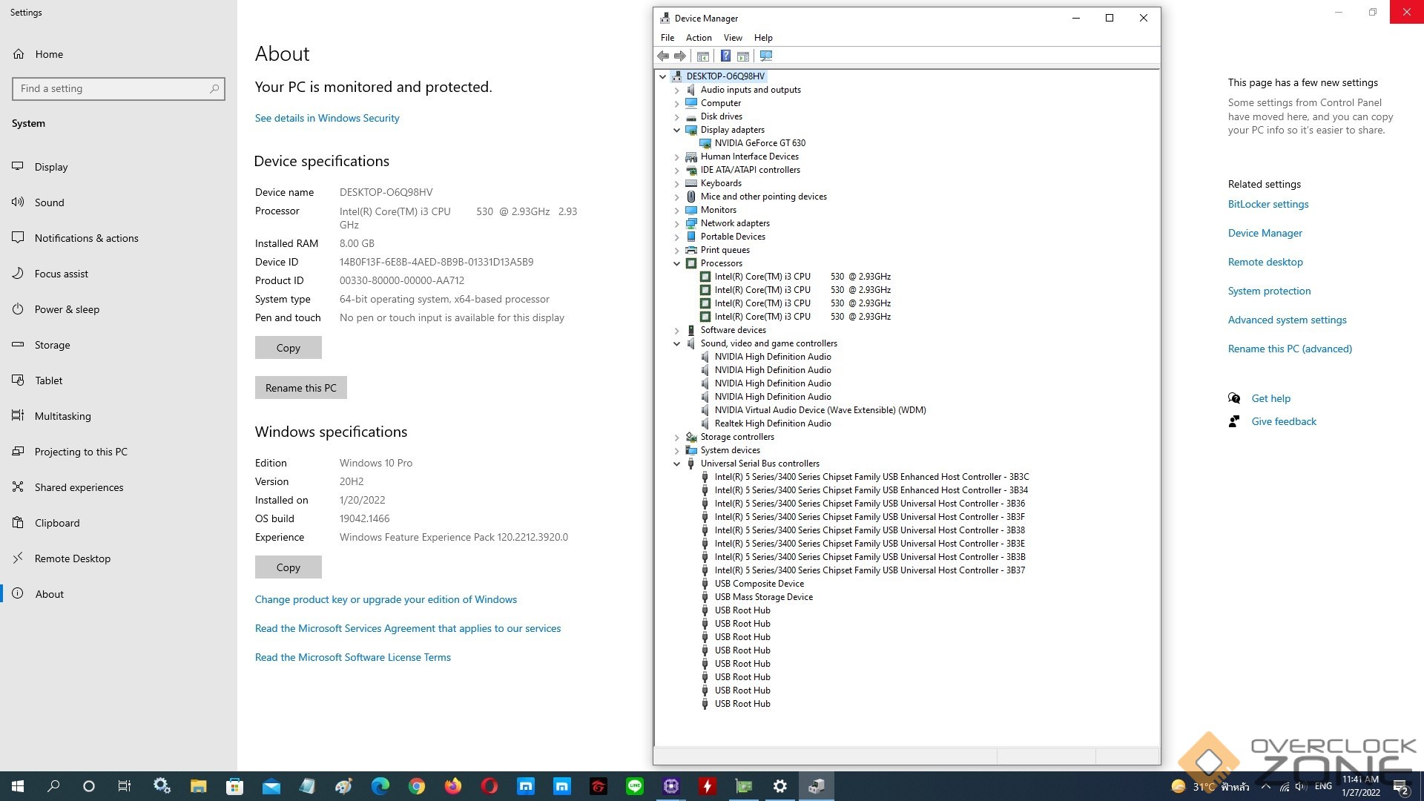
Task: Collapse Universal Serial Bus controllers node
Action: 676,464
